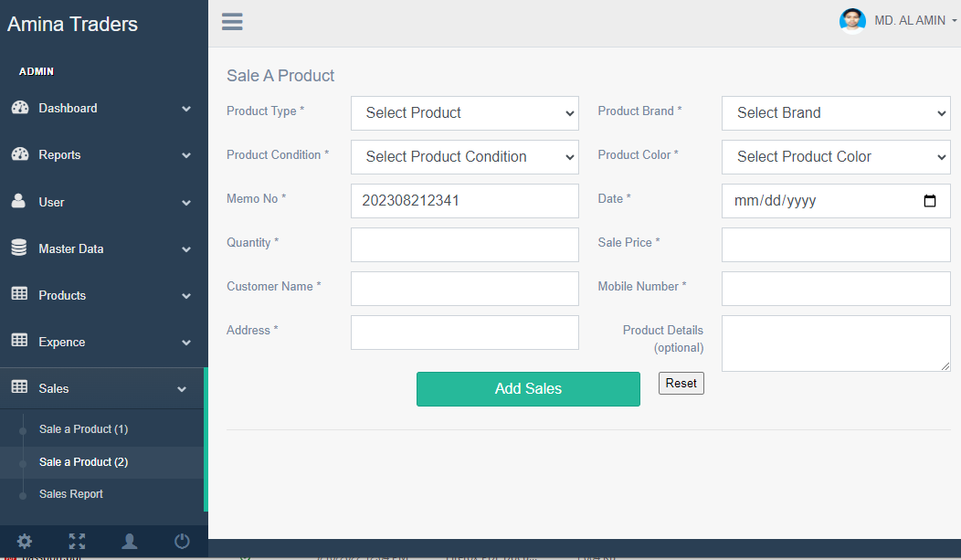Click the MD. AL AMIN profile avatar
Image resolution: width=961 pixels, height=560 pixels.
[852, 21]
